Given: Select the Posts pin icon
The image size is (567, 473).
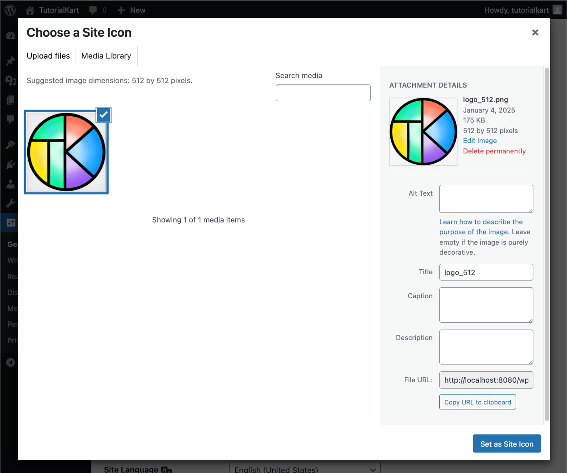Looking at the screenshot, I should coord(10,61).
